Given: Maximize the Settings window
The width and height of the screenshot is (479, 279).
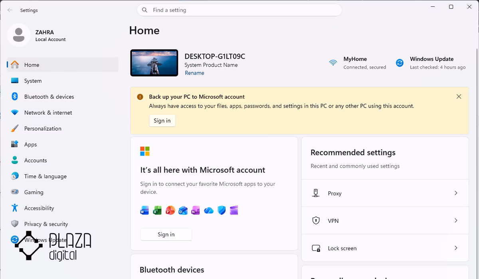Looking at the screenshot, I should click(451, 7).
